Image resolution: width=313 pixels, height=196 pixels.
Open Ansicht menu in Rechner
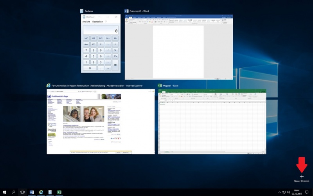pyautogui.click(x=86, y=22)
